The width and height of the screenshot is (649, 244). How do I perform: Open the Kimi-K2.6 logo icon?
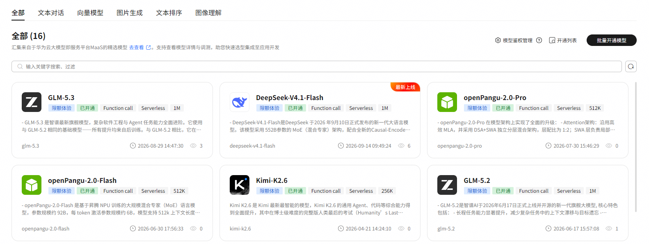pyautogui.click(x=240, y=185)
